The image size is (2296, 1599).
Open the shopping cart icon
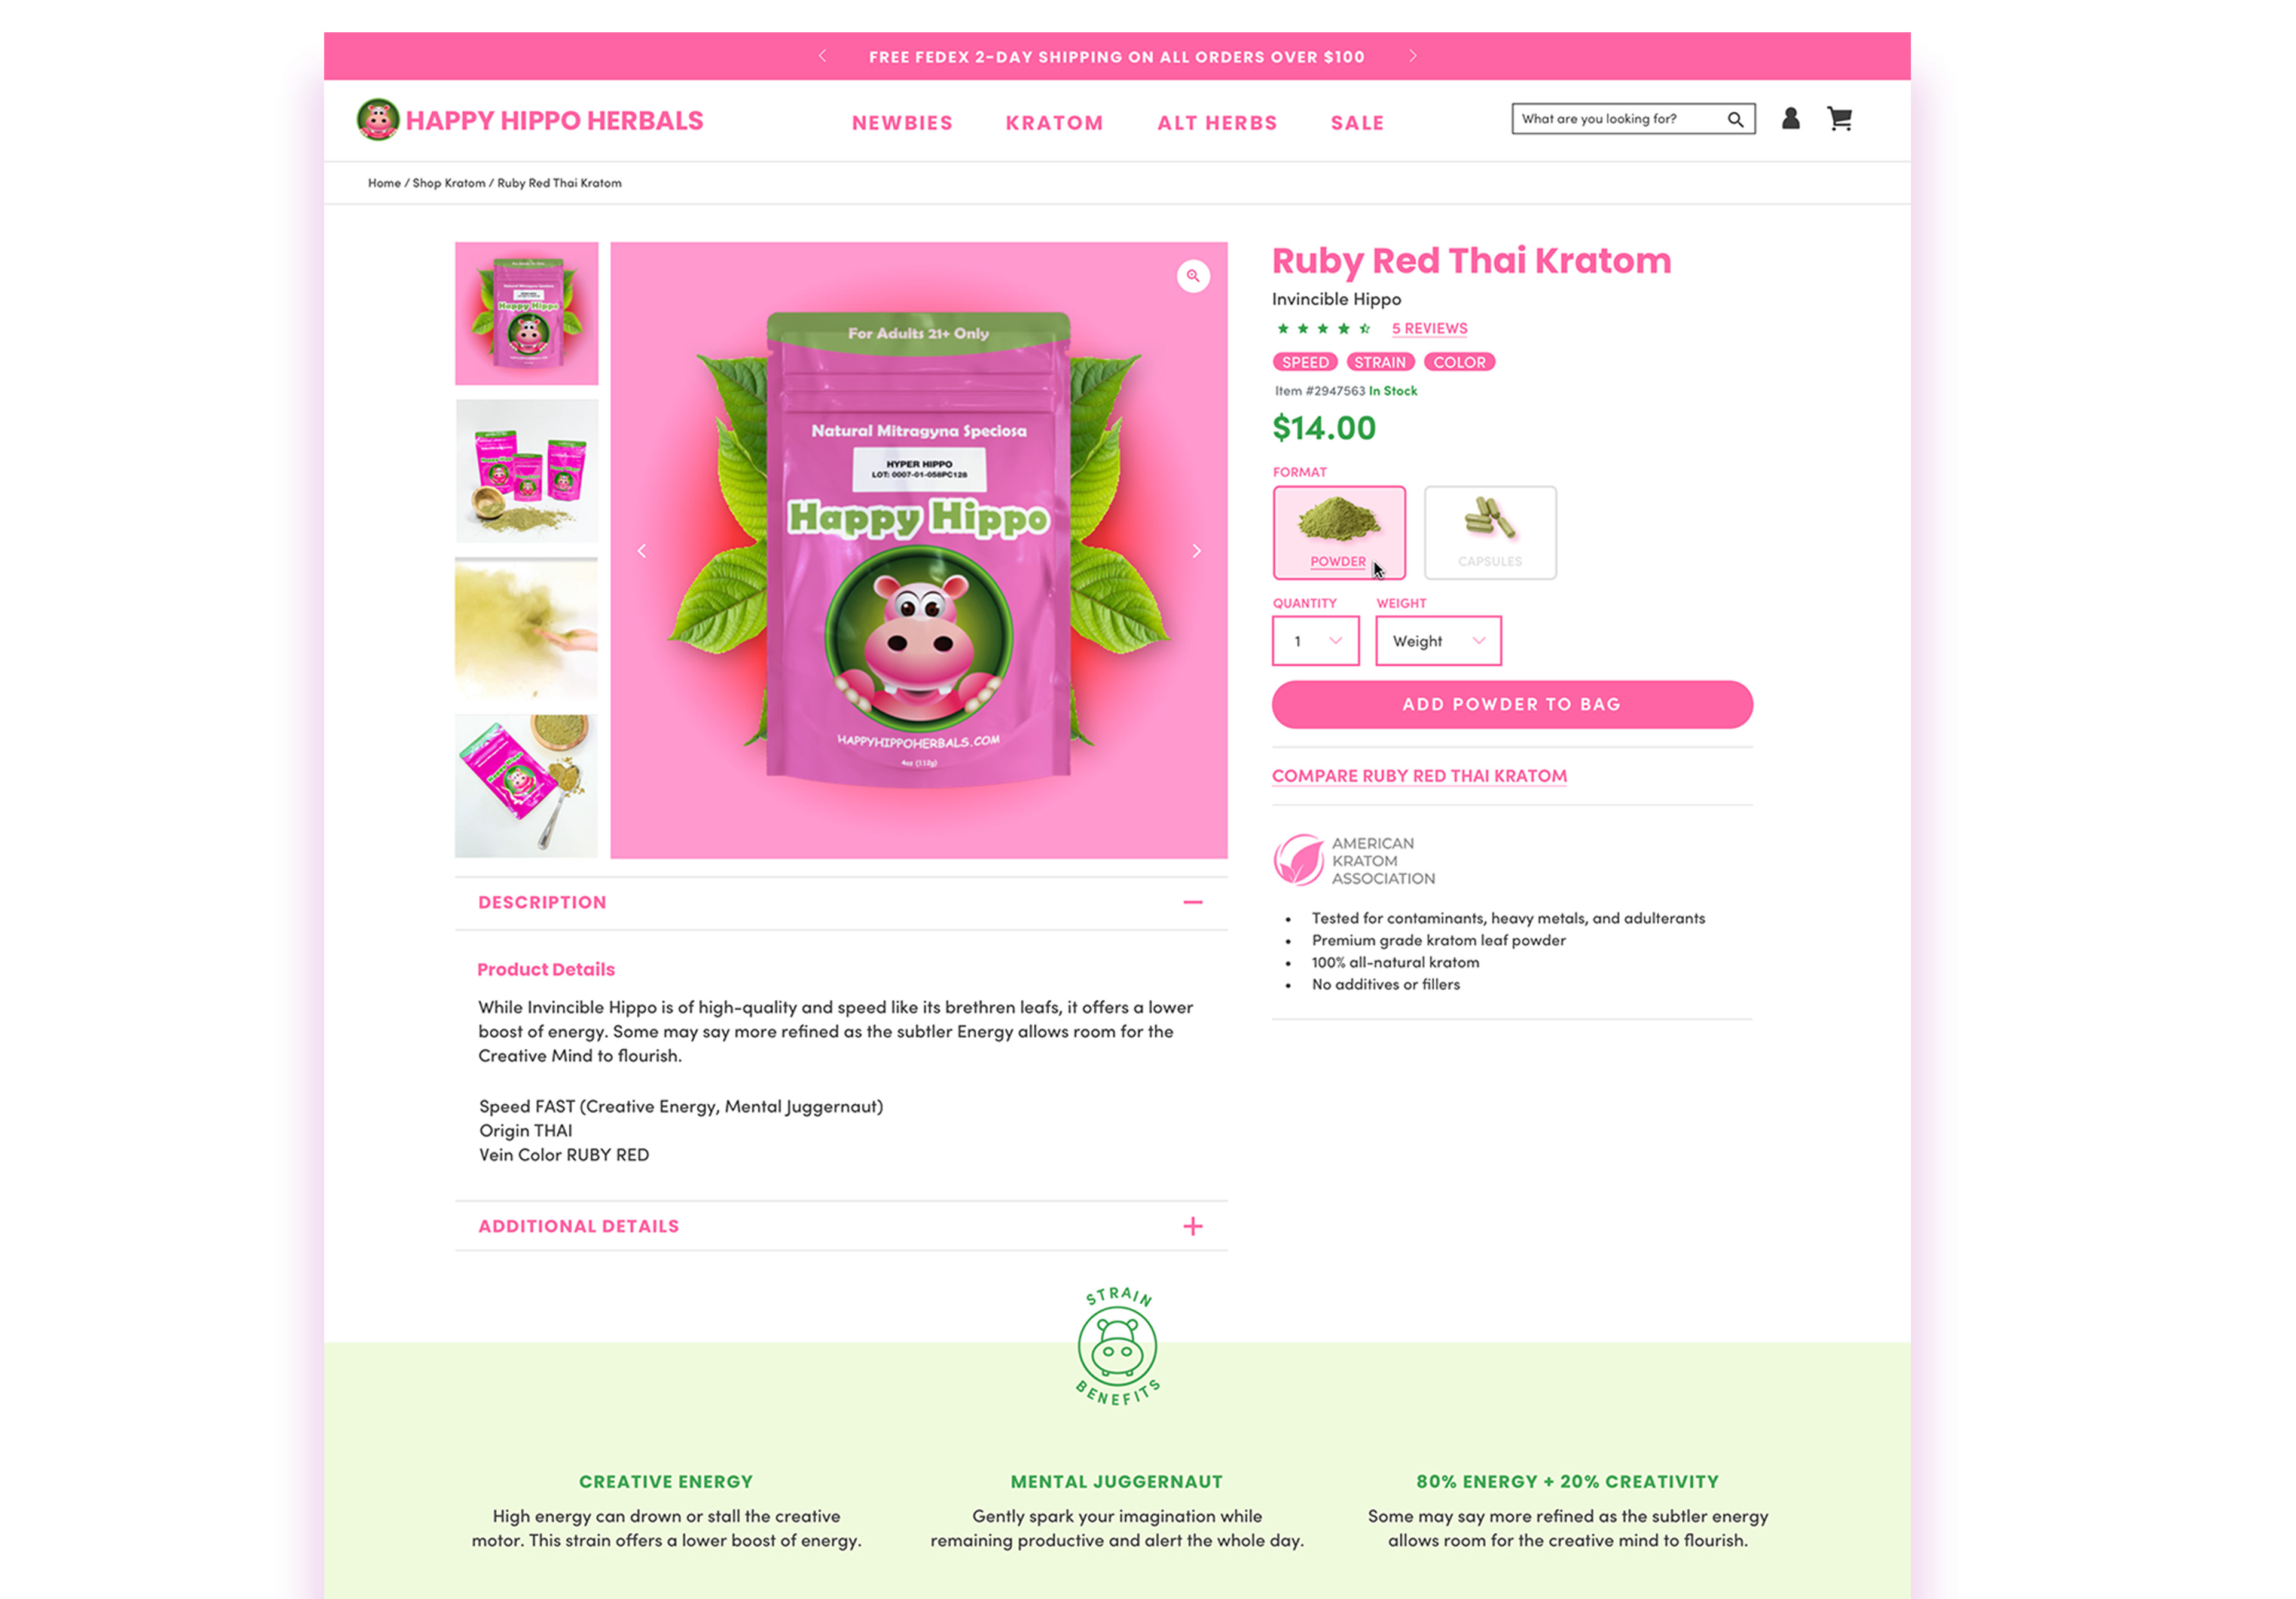tap(1839, 119)
